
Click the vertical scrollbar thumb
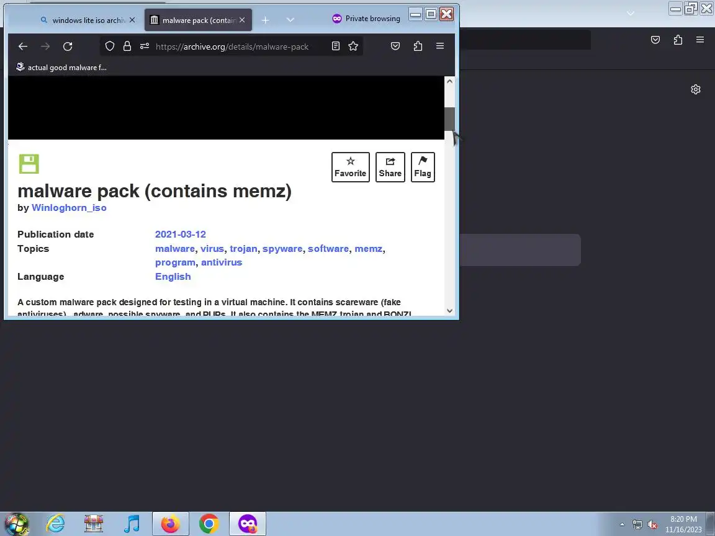click(x=449, y=119)
